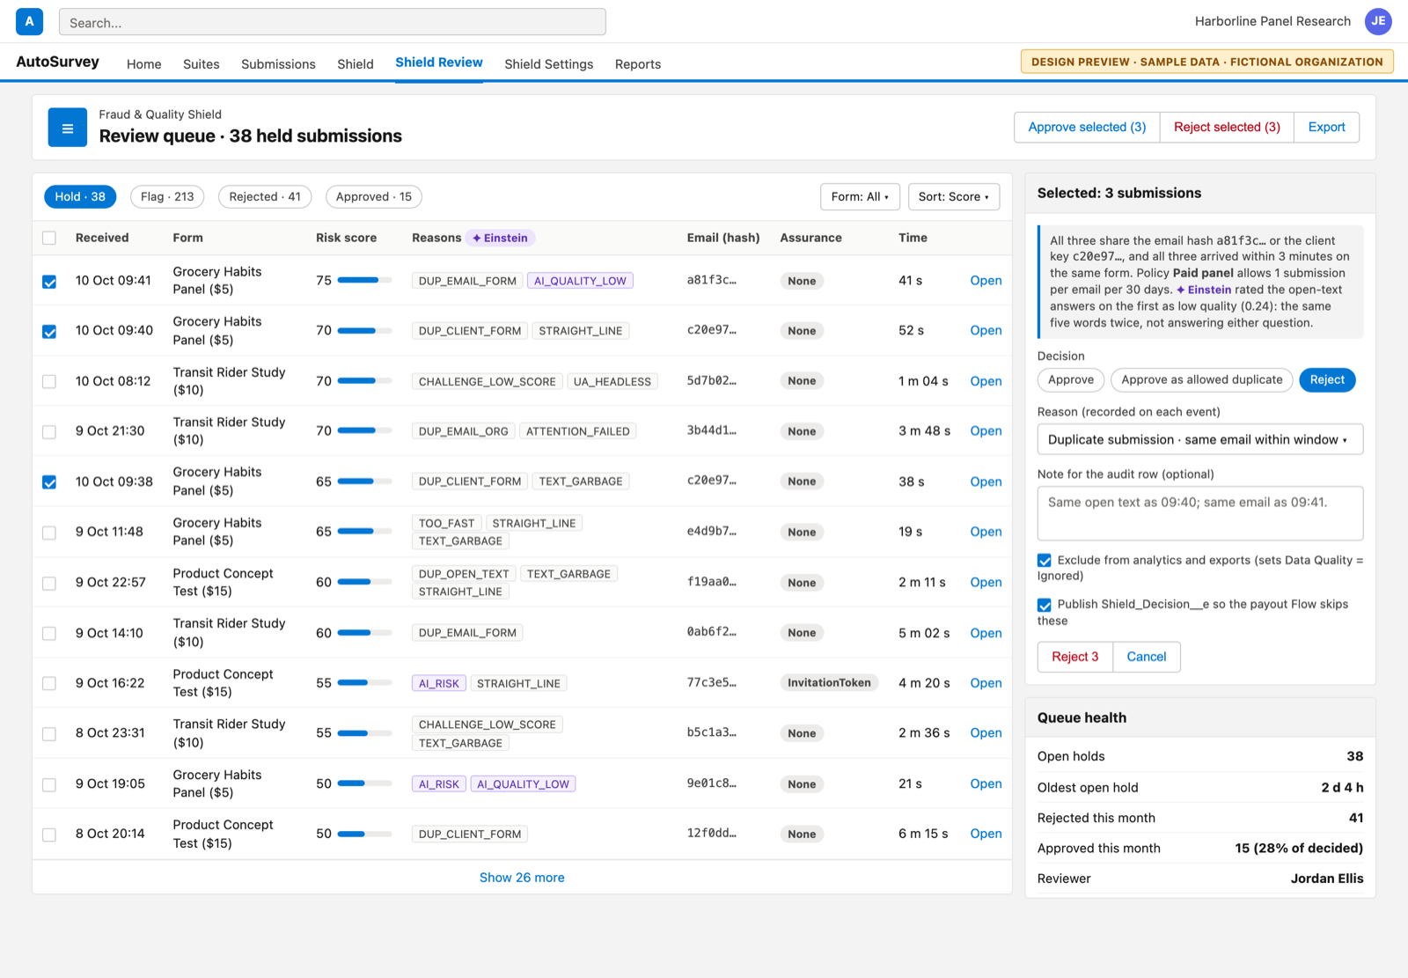Click risk score bar for 10 Oct 09:41
The height and width of the screenshot is (978, 1408).
[364, 280]
